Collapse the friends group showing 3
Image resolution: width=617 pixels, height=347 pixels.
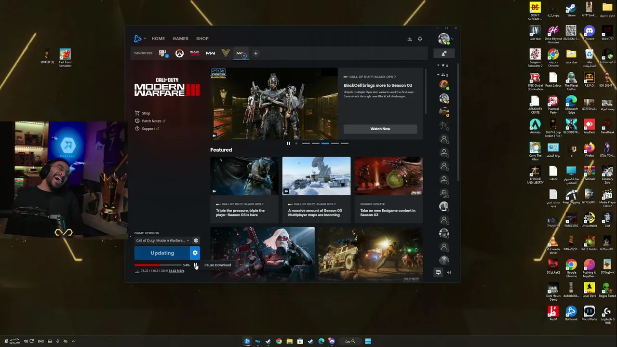pos(438,75)
